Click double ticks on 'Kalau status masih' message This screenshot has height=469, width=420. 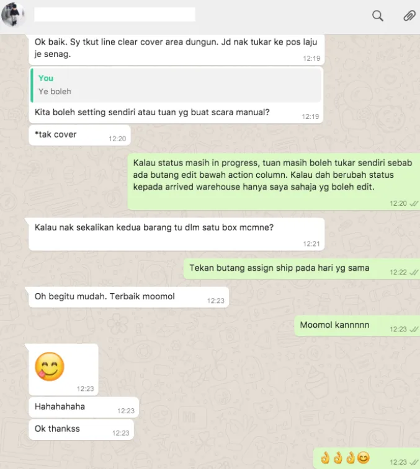pyautogui.click(x=414, y=203)
